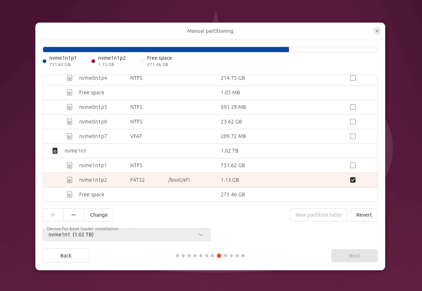Click the /boot/efi mount point text
Screen dimensions: 422x291
tap(179, 180)
